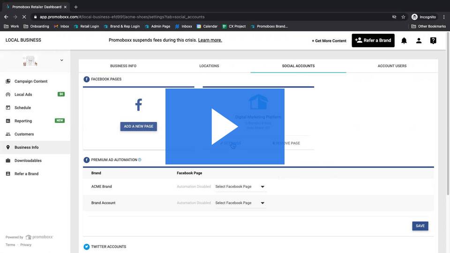Open Reporting in the sidebar
This screenshot has width=450, height=253.
point(23,121)
